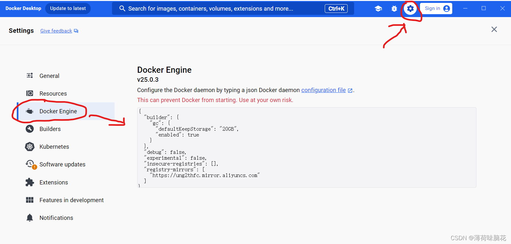
Task: Click the Ctrl+K shortcut badge
Action: (336, 9)
